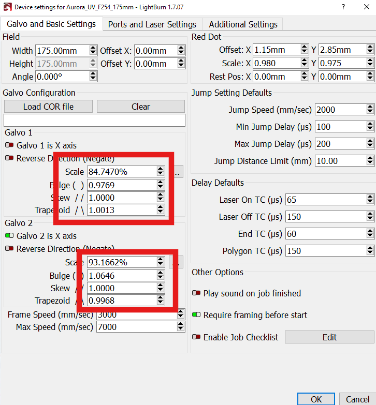Image resolution: width=376 pixels, height=405 pixels.
Task: Toggle Galvo 2 Reverse Direction switch
Action: (9, 248)
